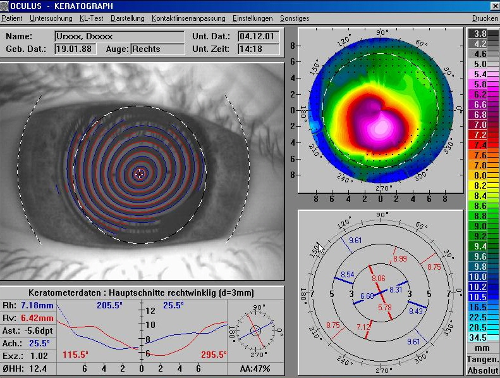Screen dimensions: 500x378
Task: Open the Einstellungen menu
Action: 253,18
